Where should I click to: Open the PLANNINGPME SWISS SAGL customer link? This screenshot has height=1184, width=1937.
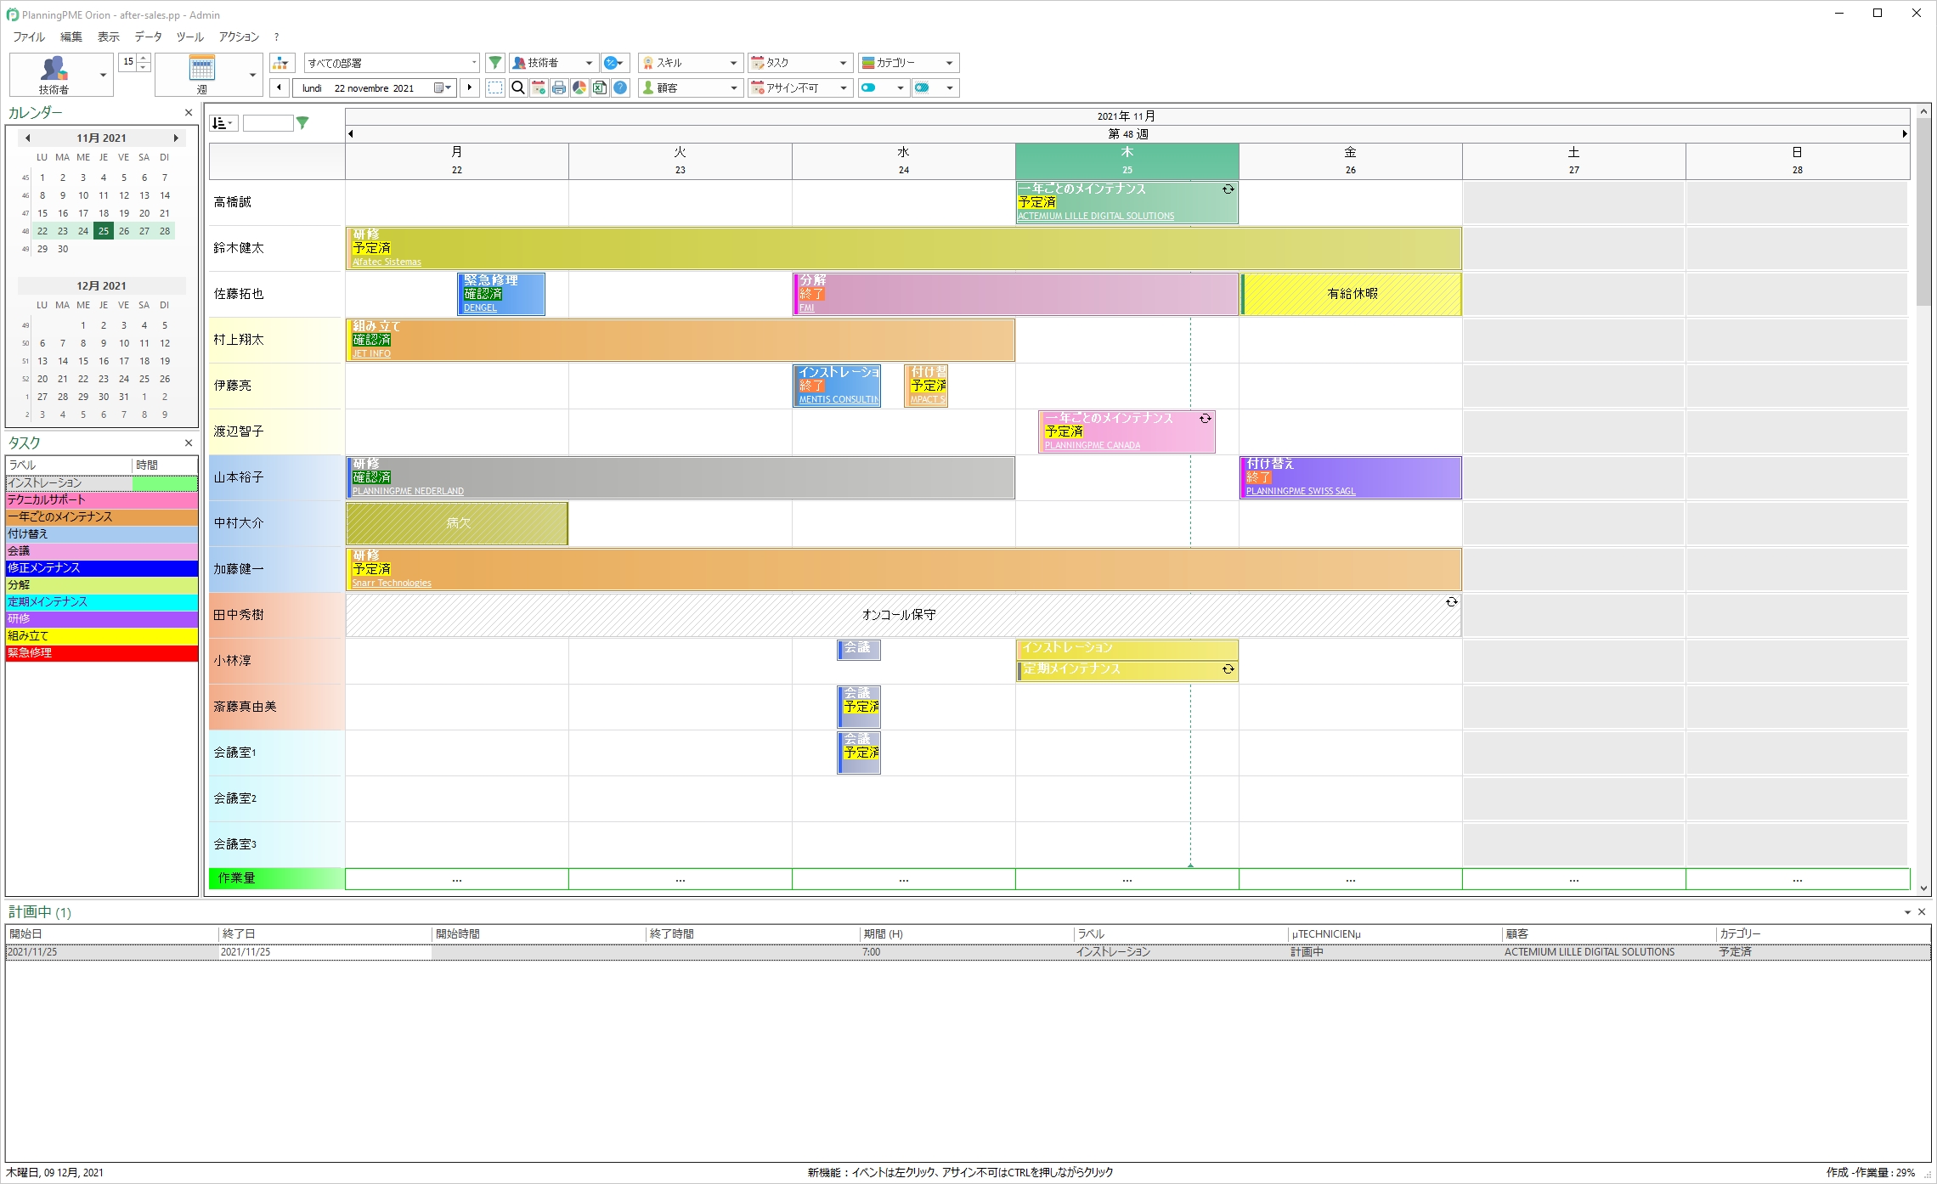(1301, 491)
